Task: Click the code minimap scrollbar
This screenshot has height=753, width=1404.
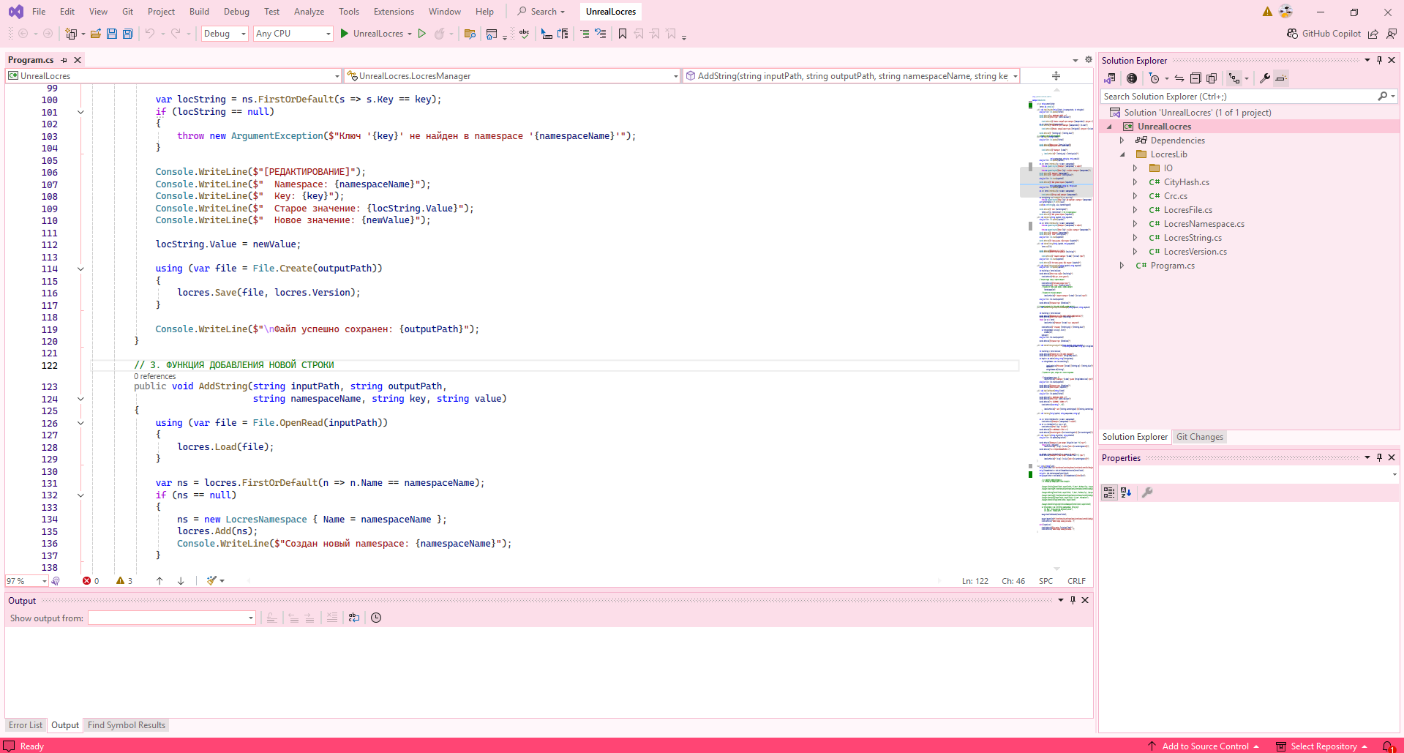Action: tap(1059, 329)
